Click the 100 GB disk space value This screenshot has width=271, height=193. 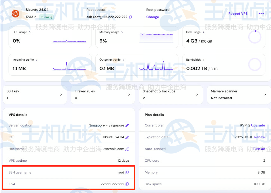click(x=259, y=184)
